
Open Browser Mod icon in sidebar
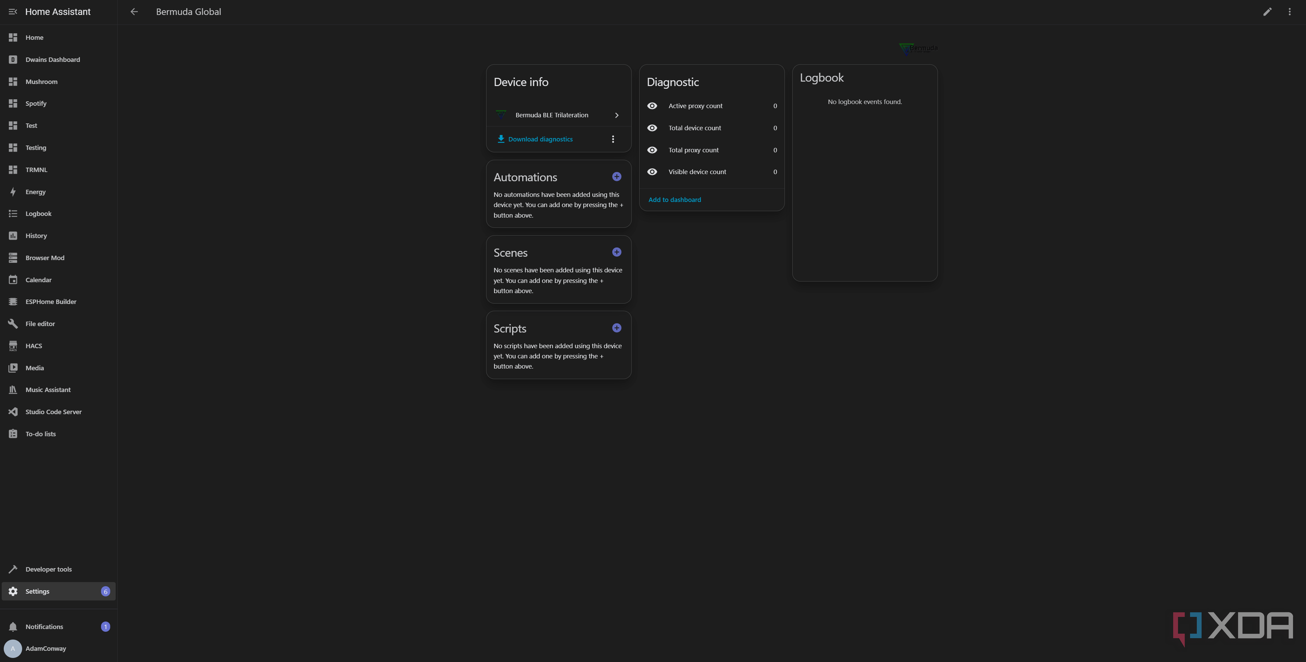click(x=13, y=257)
